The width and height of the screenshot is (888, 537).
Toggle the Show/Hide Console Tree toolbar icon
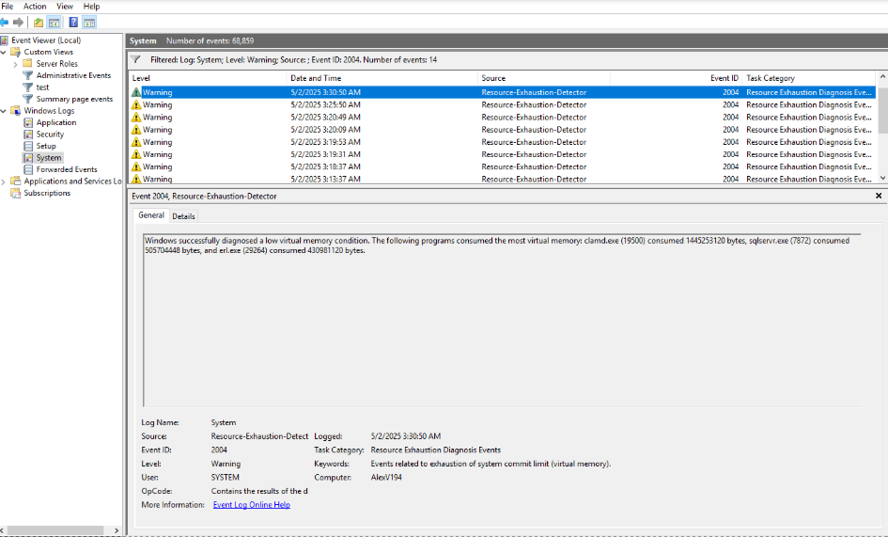coord(55,22)
